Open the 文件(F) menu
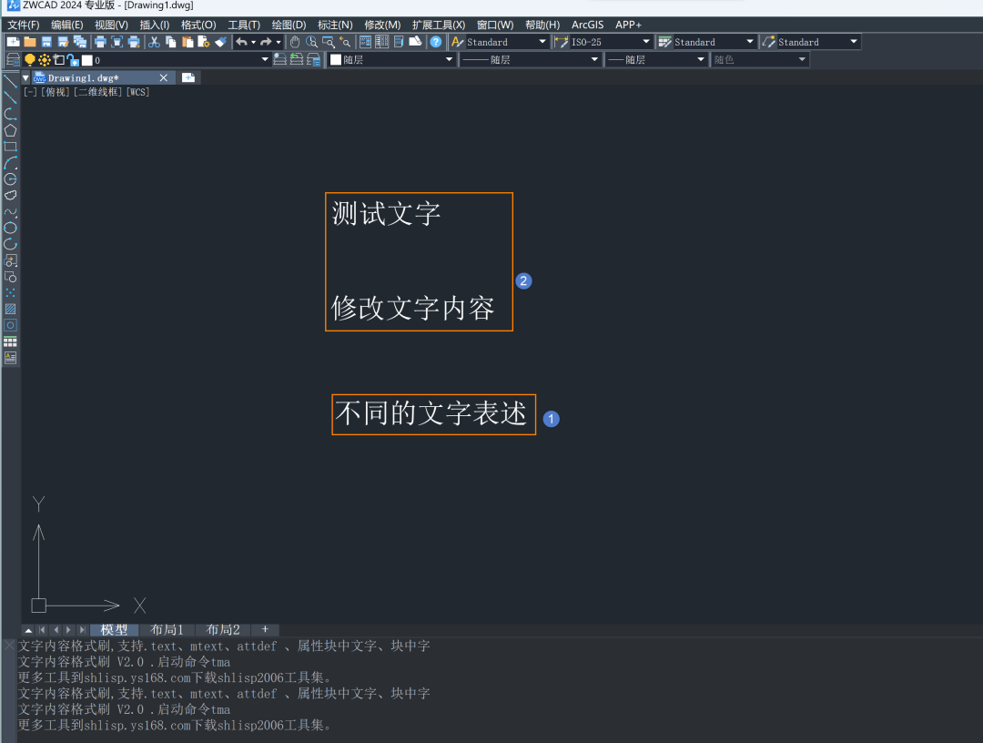The image size is (983, 743). (23, 25)
